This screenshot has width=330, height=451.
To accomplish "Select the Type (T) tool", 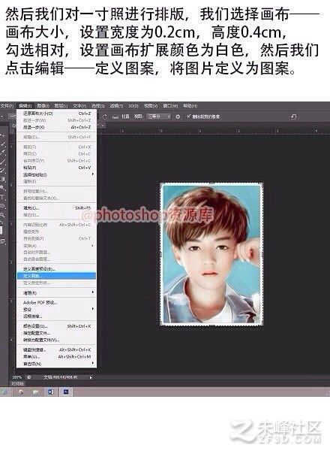I will [x=2, y=197].
